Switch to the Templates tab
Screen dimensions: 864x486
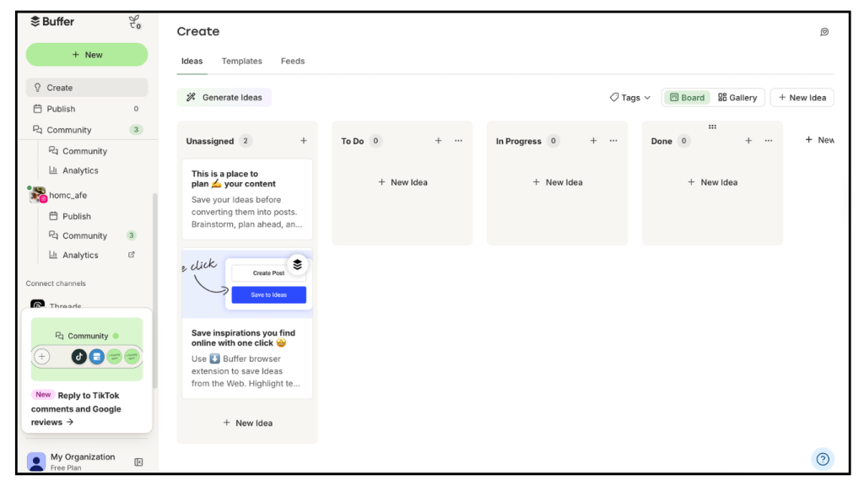241,61
